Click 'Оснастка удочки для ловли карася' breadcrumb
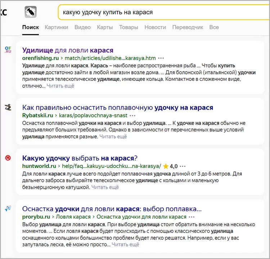The image size is (270, 259). click(141, 217)
